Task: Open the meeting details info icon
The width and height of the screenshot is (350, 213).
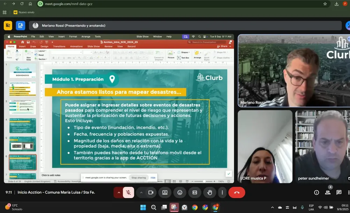Action: click(x=316, y=192)
